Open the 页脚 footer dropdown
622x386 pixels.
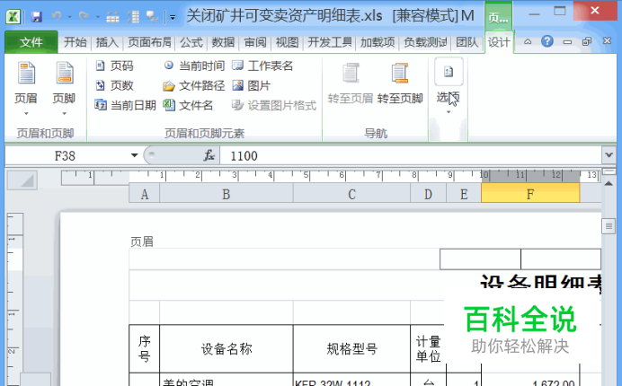(64, 89)
